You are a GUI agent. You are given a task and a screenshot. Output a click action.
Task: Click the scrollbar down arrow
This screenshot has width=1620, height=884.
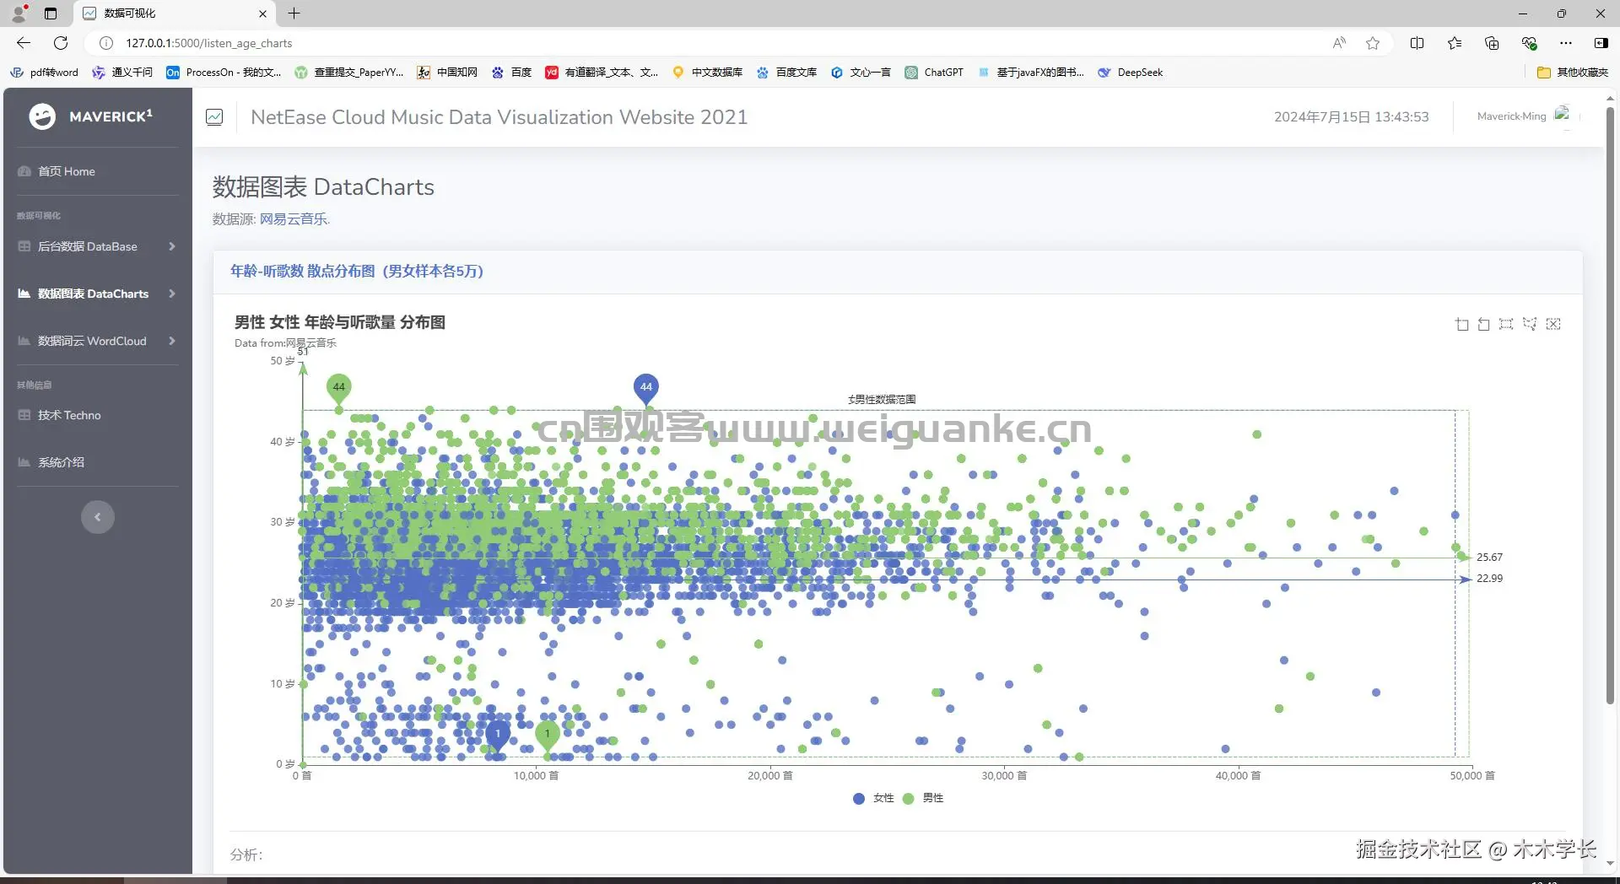tap(1610, 864)
